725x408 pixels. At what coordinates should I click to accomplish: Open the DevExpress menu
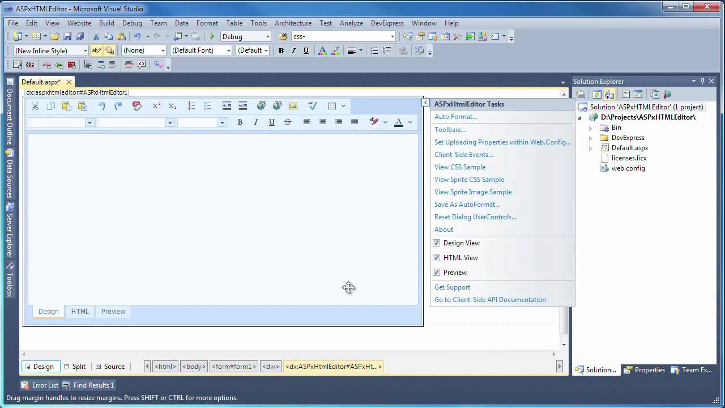pos(387,23)
